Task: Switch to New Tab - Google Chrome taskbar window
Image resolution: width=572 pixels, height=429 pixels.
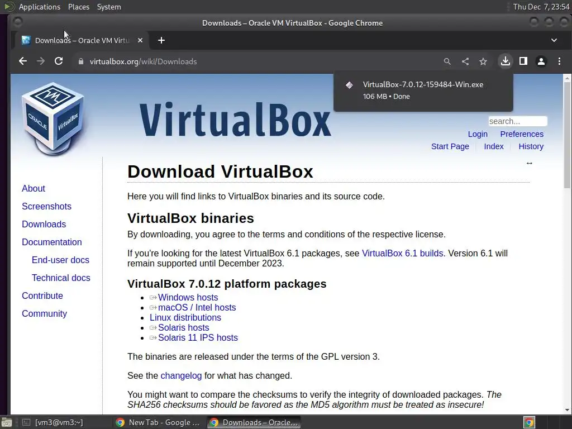Action: [158, 422]
